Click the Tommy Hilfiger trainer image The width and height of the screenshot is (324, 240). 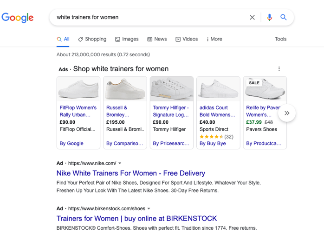[171, 89]
